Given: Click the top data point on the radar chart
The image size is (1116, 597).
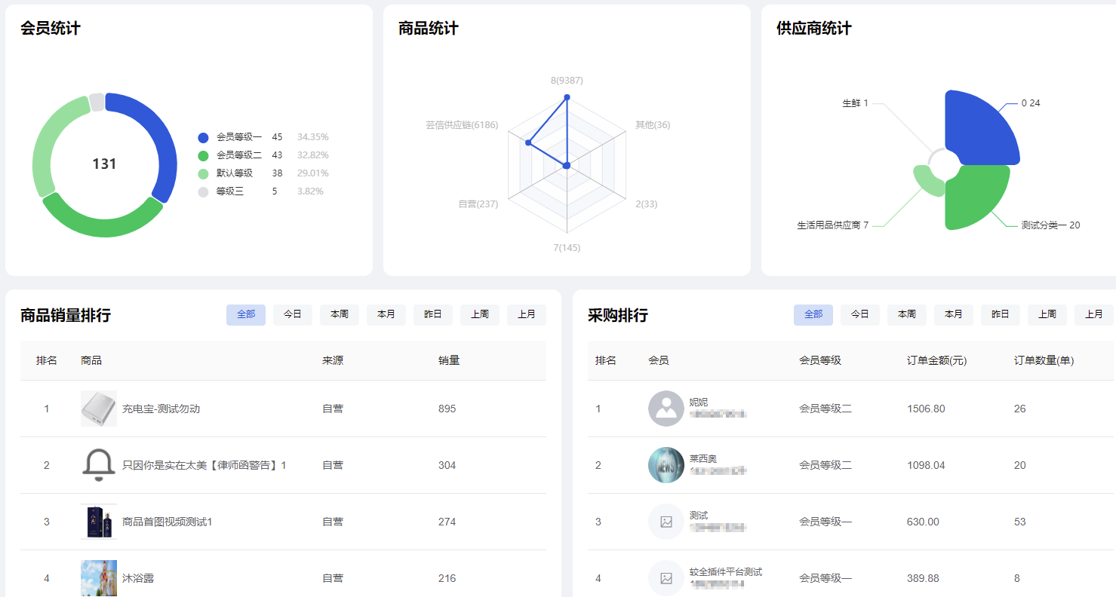Looking at the screenshot, I should tap(567, 97).
